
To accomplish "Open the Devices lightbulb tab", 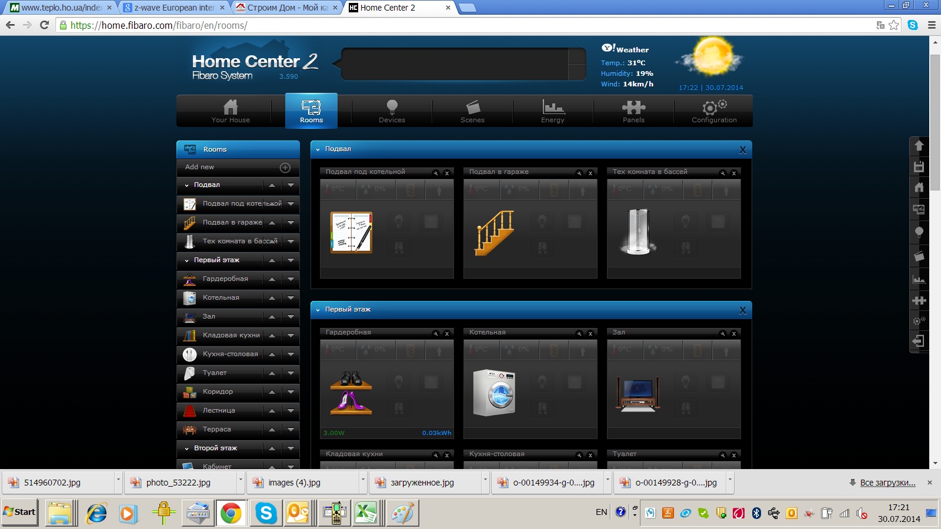I will click(392, 111).
